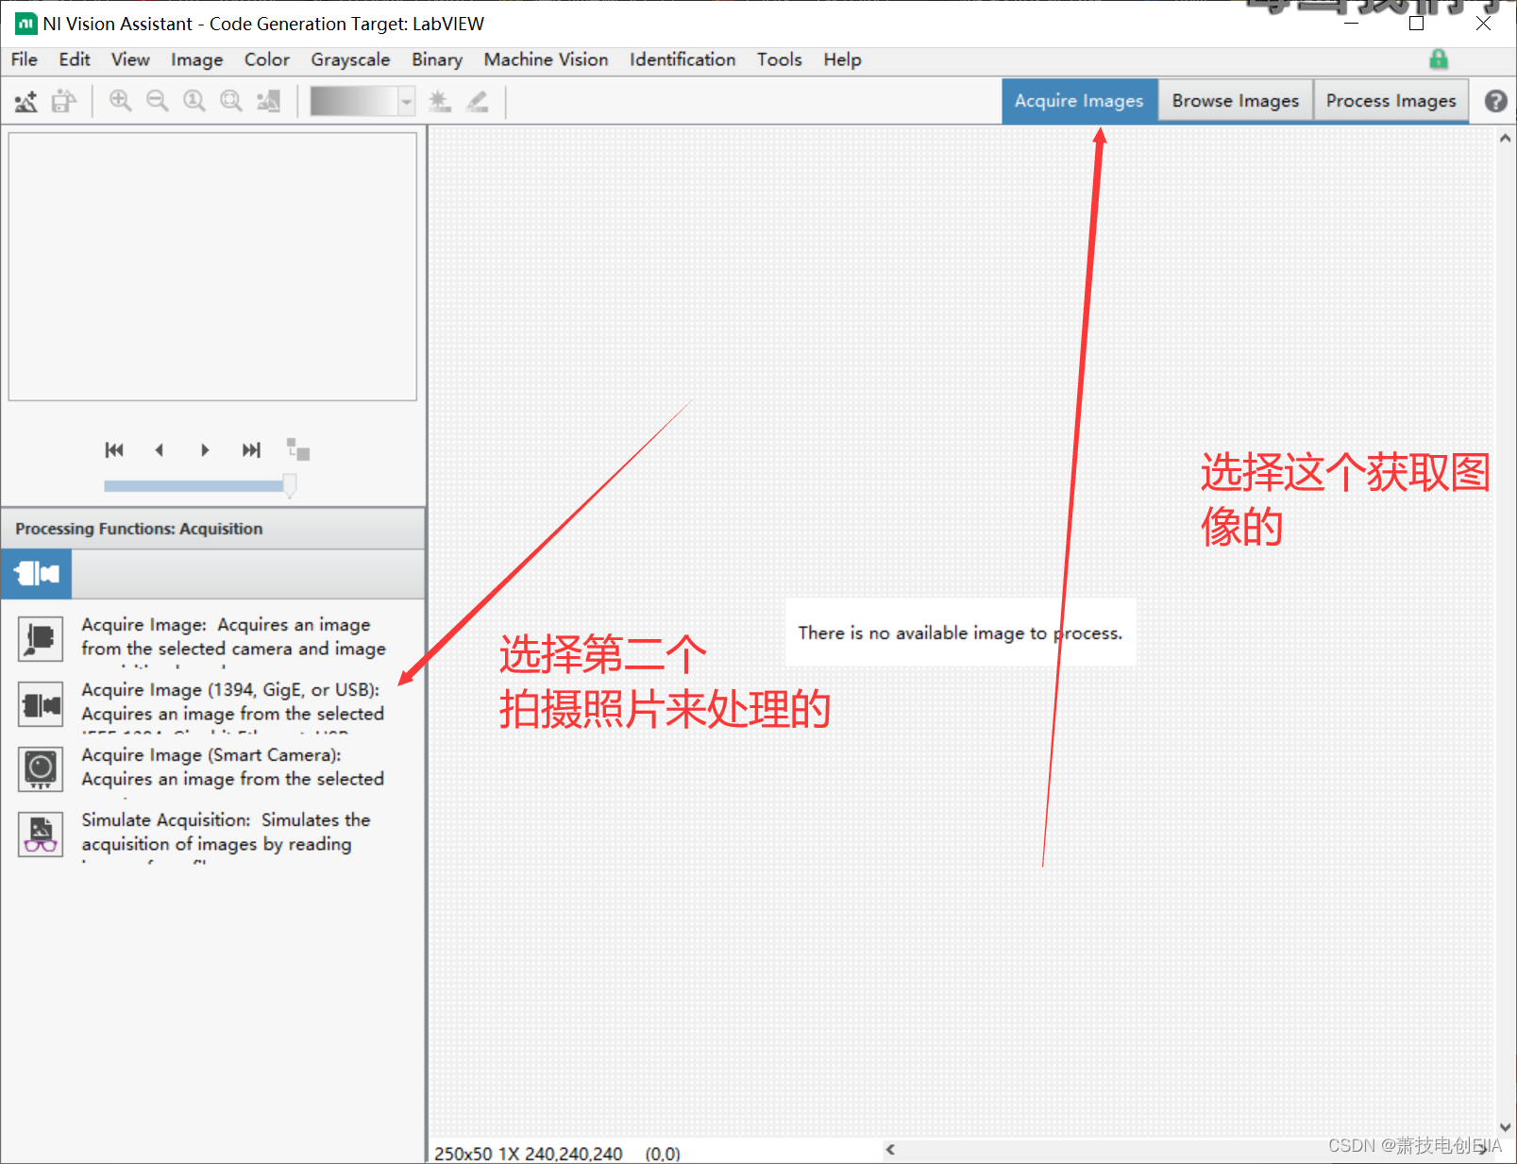Click vertical scrollbar down arrow
The width and height of the screenshot is (1517, 1164).
tap(1505, 1127)
